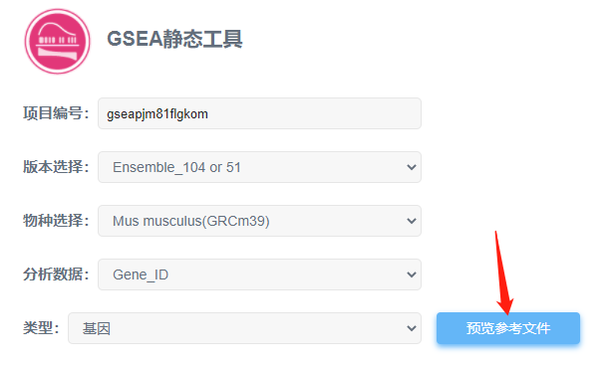Click the 项目编号 label

[x=56, y=113]
